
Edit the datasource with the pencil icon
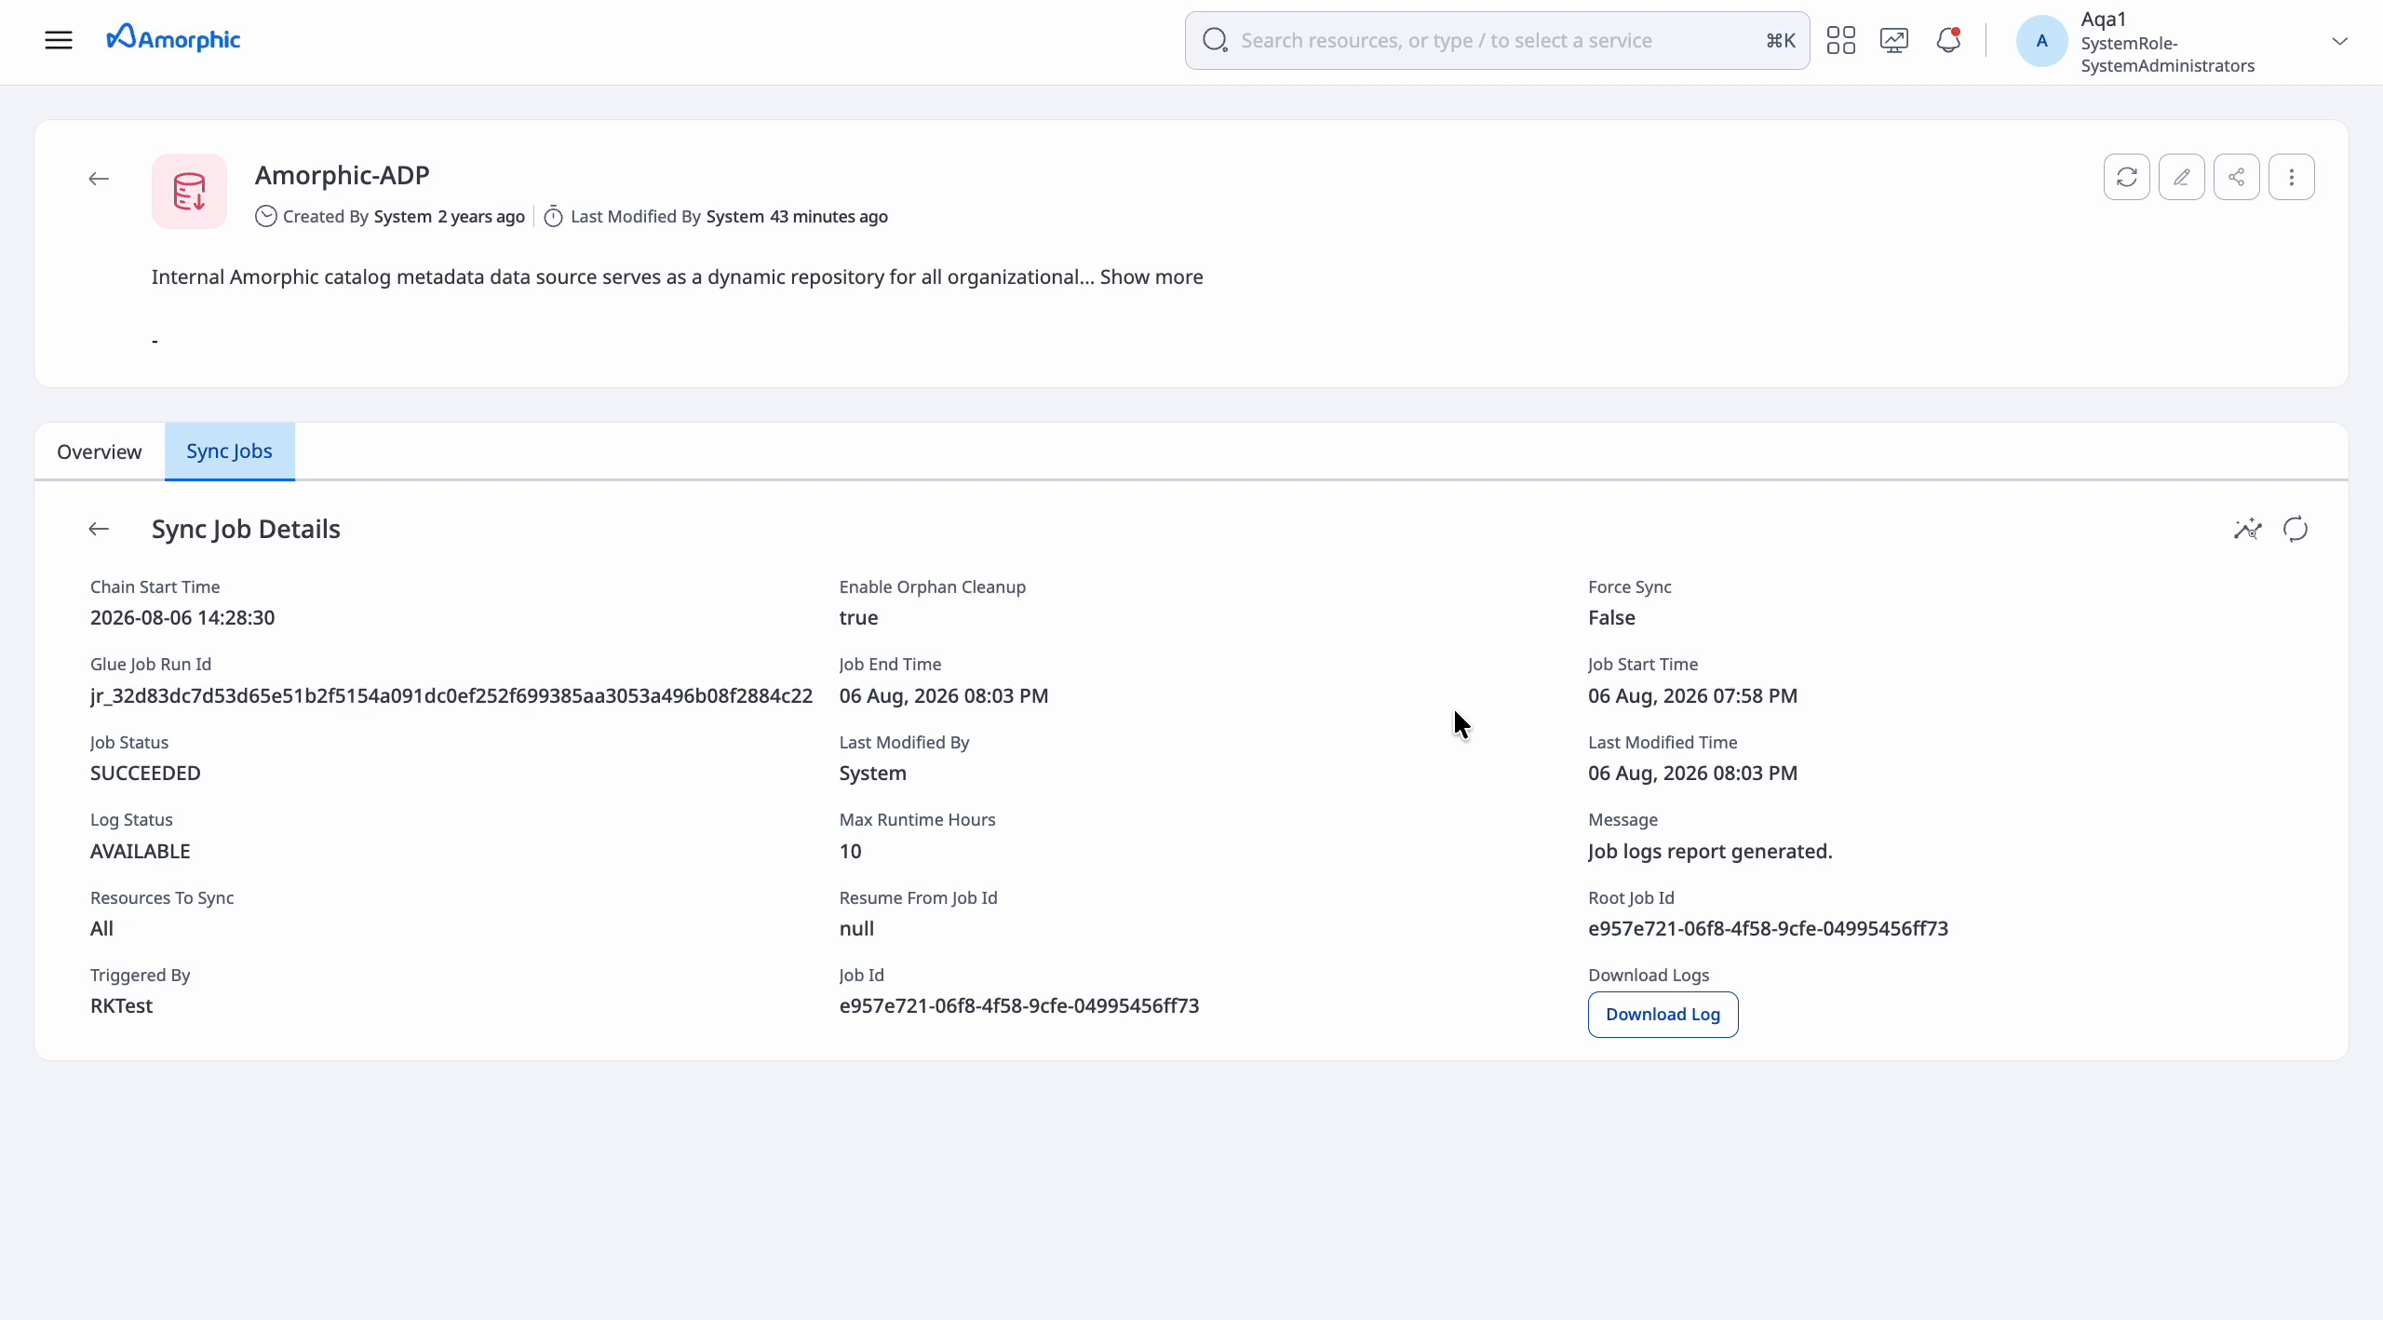click(x=2182, y=177)
